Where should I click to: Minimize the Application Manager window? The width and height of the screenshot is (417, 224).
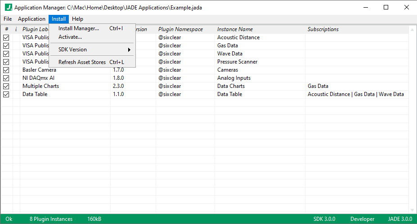point(366,8)
